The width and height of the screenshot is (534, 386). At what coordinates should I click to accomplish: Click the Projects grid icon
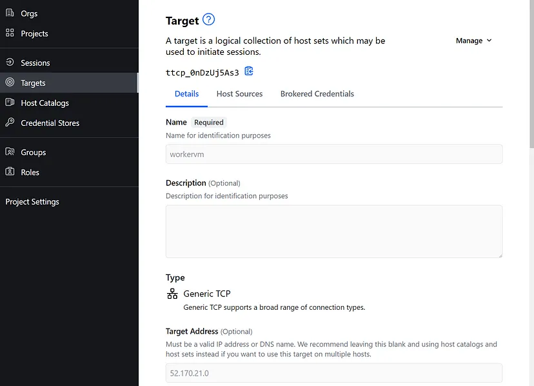click(x=10, y=33)
